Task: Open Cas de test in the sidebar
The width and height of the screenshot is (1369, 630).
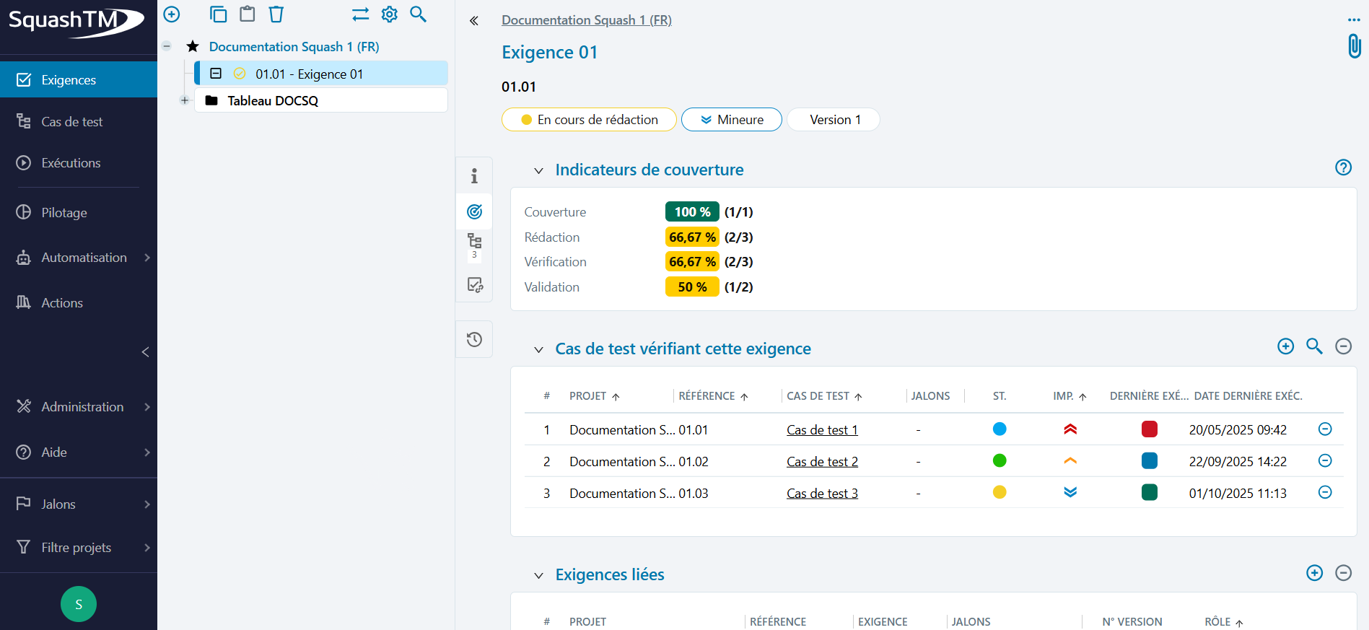Action: click(x=71, y=122)
